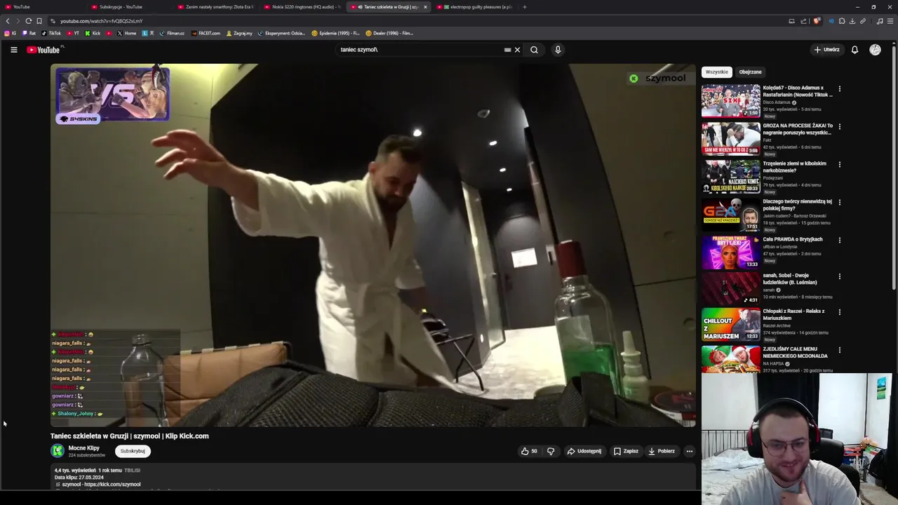Screen dimensions: 898x505
Task: Click the Subskrybuj button
Action: (x=133, y=451)
